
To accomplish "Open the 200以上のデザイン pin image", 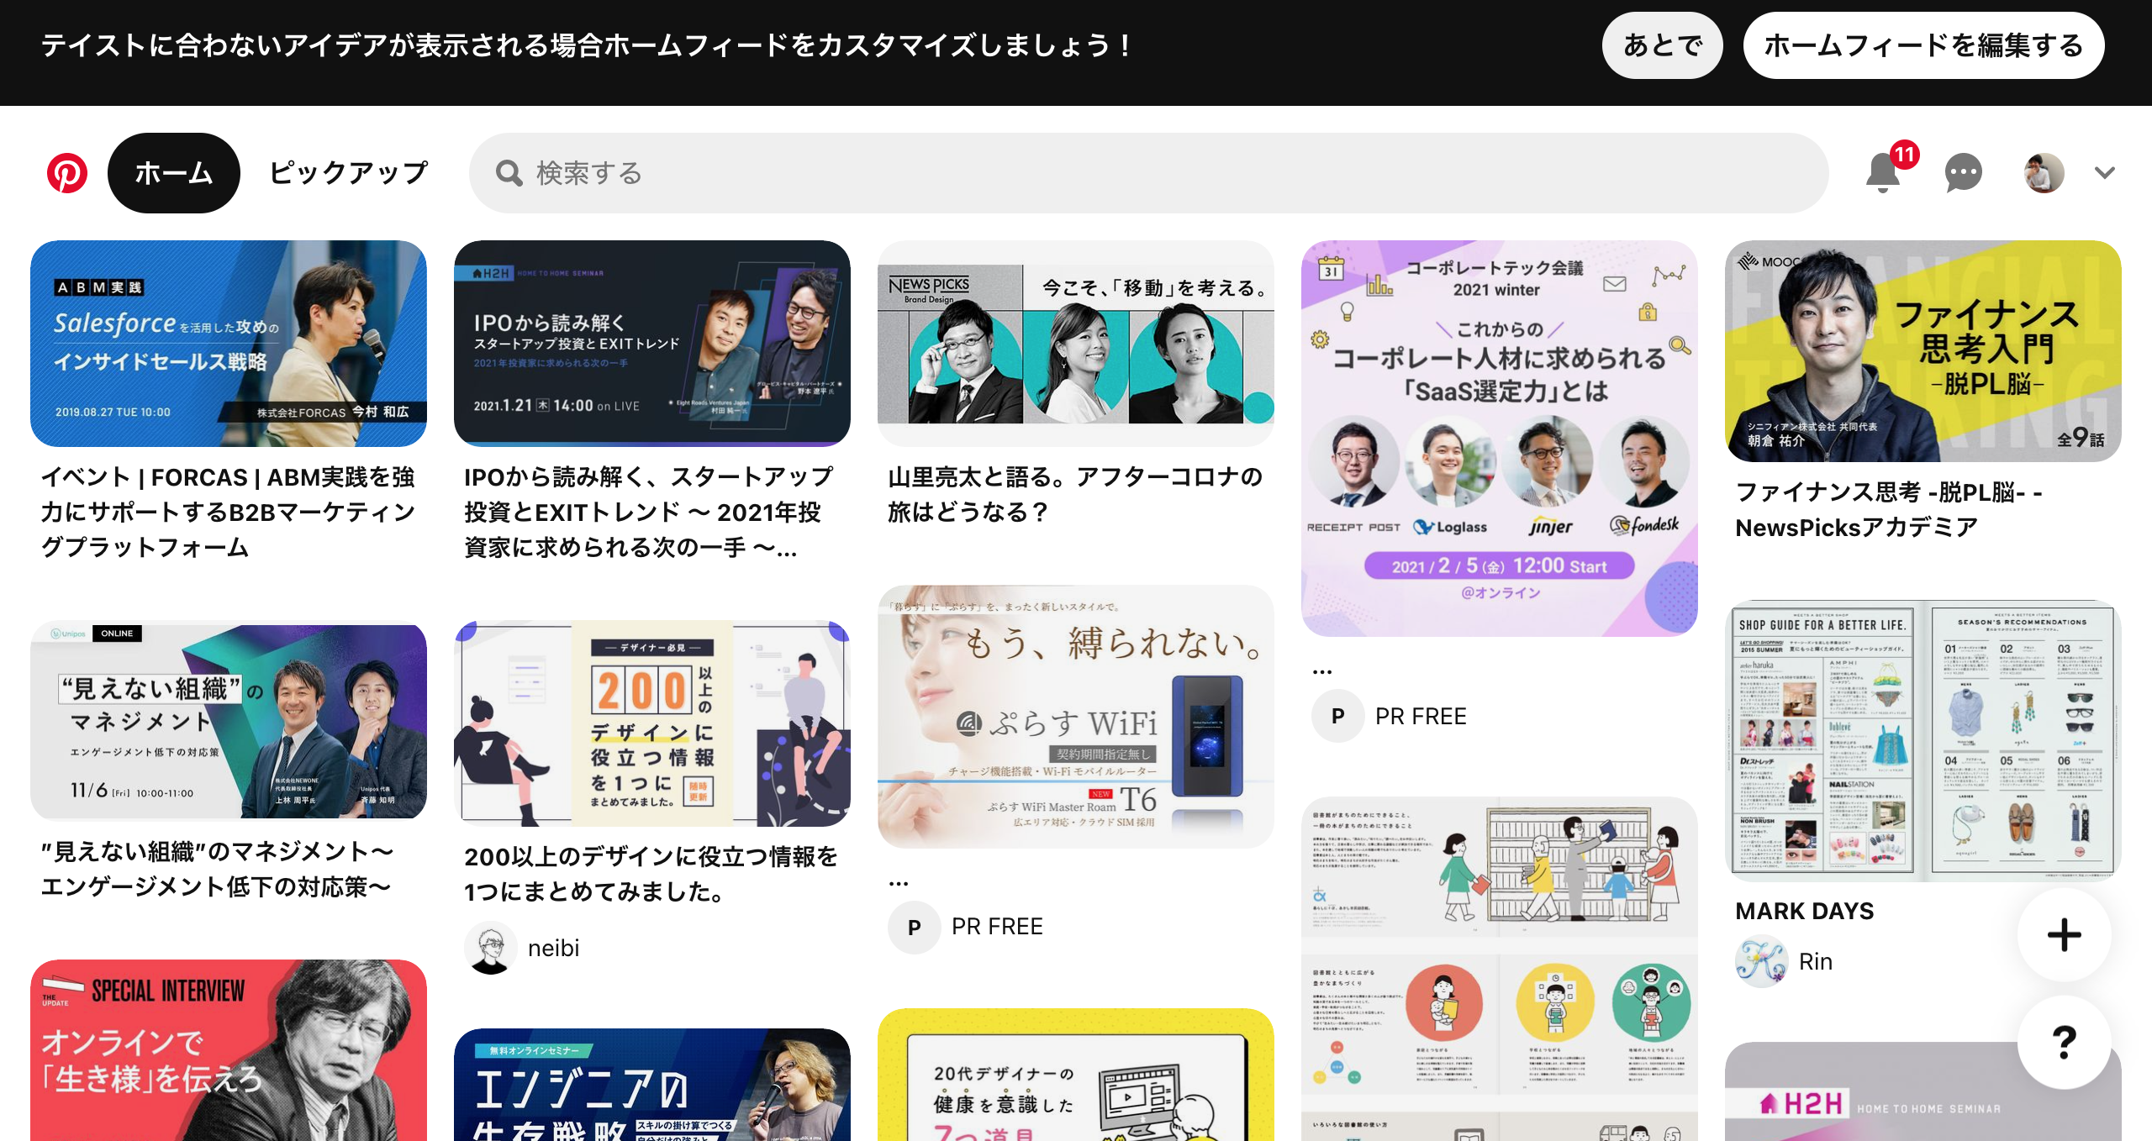I will click(x=652, y=723).
